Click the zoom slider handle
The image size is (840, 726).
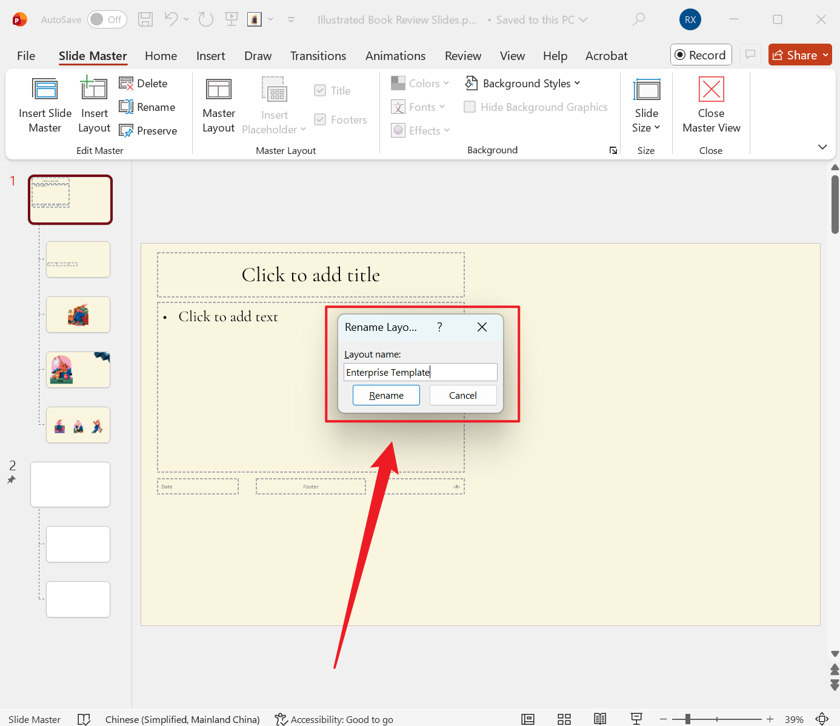click(x=688, y=719)
